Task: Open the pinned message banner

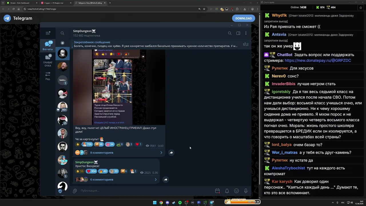Action: click(x=156, y=44)
